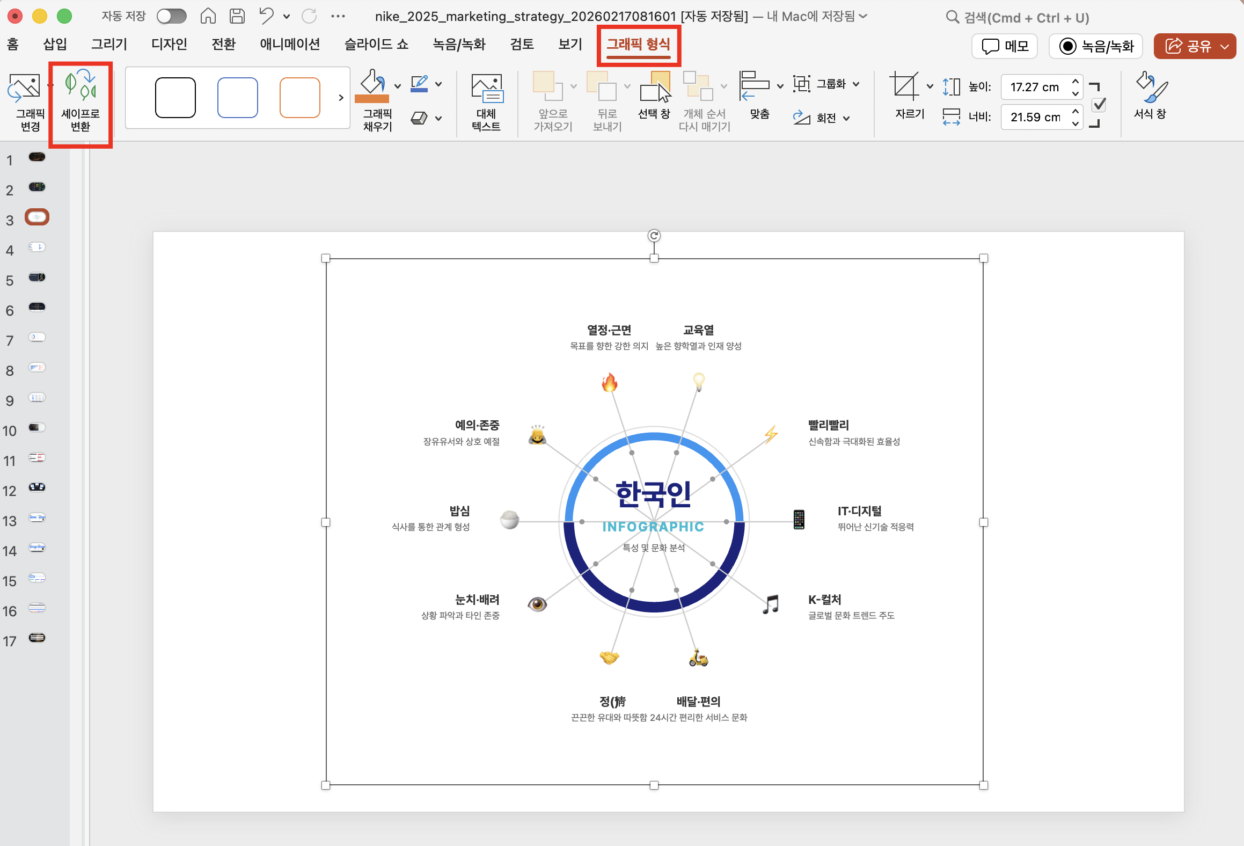Expand the shape styles gallery
Viewport: 1244px width, 846px height.
pos(340,98)
